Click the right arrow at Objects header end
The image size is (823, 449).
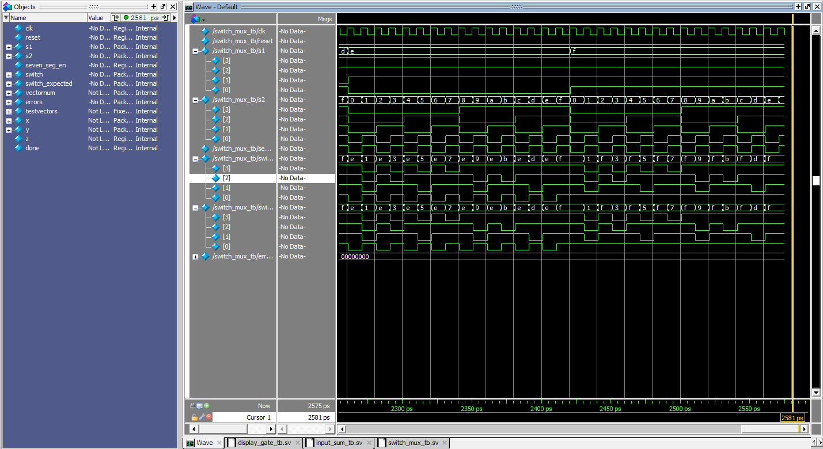[x=175, y=18]
